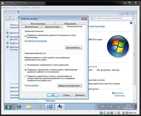141x116 pixels.
Task: Select the Удаленный доступ tab
Action: pyautogui.click(x=75, y=26)
